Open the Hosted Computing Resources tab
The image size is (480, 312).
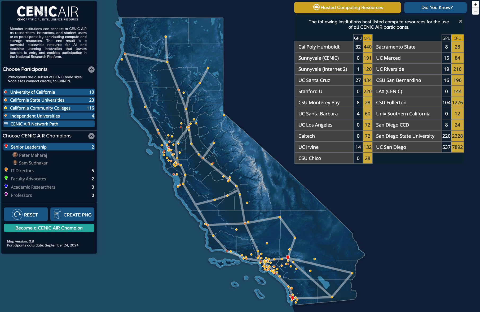coord(347,7)
